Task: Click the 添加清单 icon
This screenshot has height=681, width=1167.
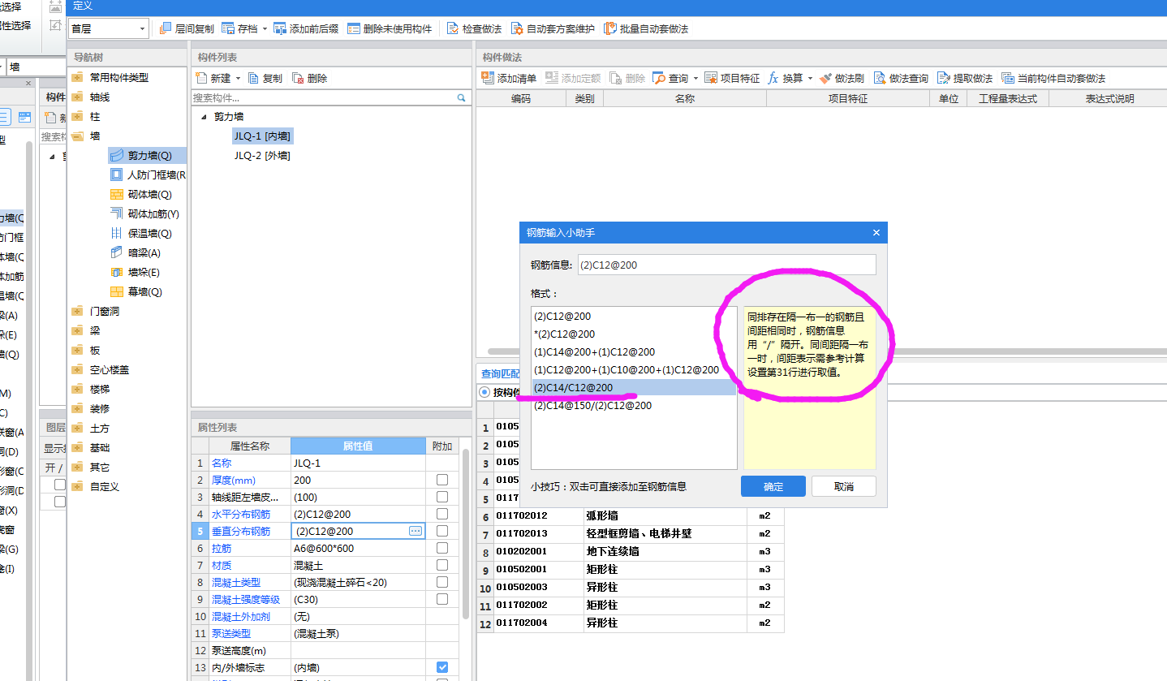Action: (488, 78)
